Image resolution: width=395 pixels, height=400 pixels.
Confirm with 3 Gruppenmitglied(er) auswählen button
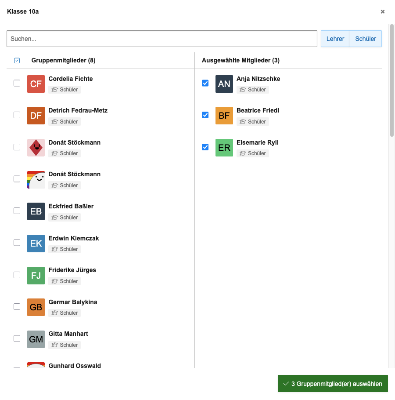[333, 384]
